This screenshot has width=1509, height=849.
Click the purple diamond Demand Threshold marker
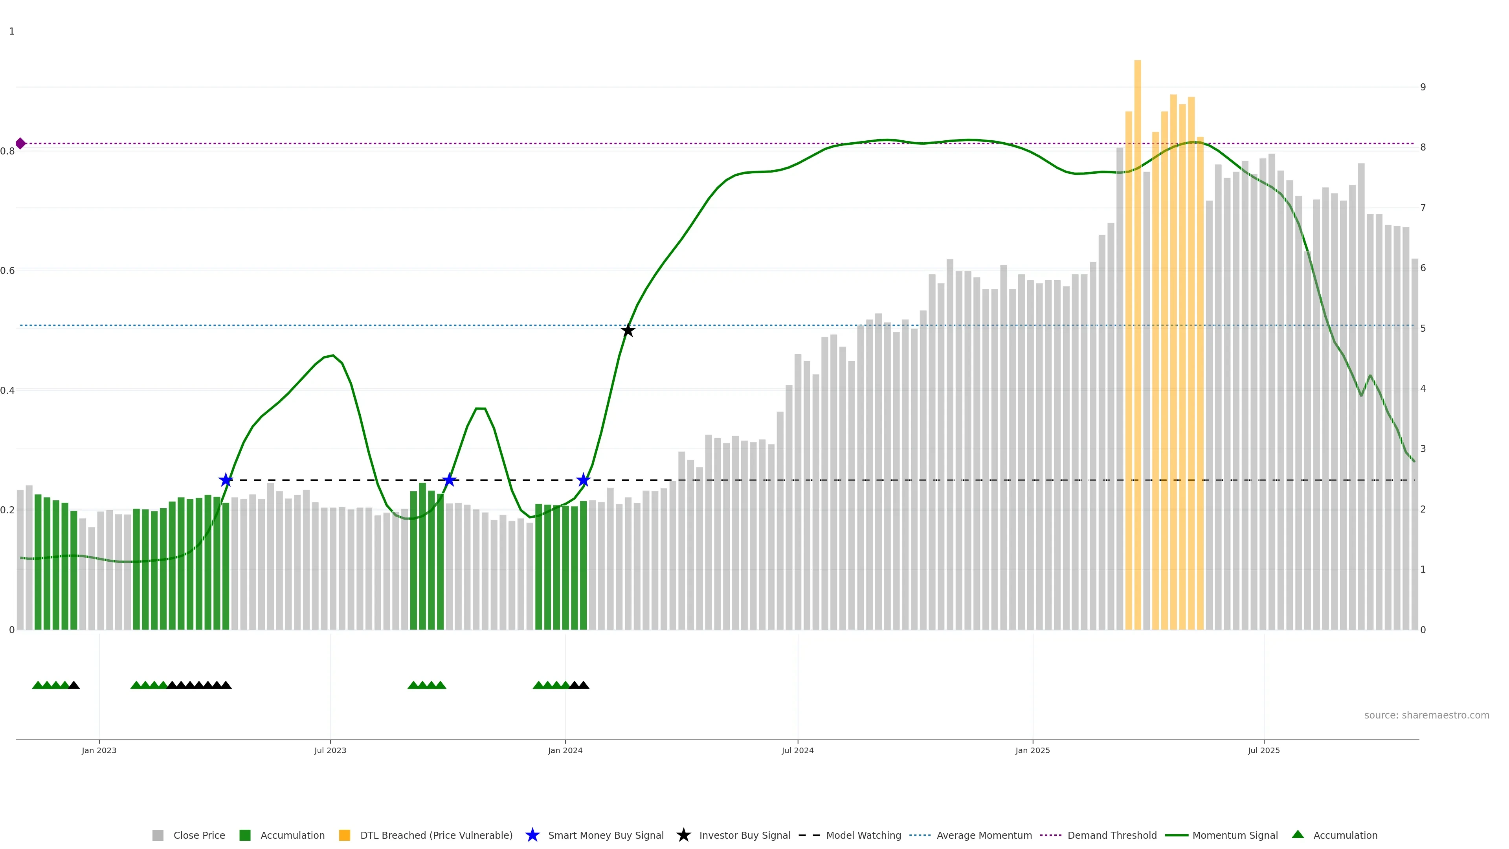pos(20,143)
